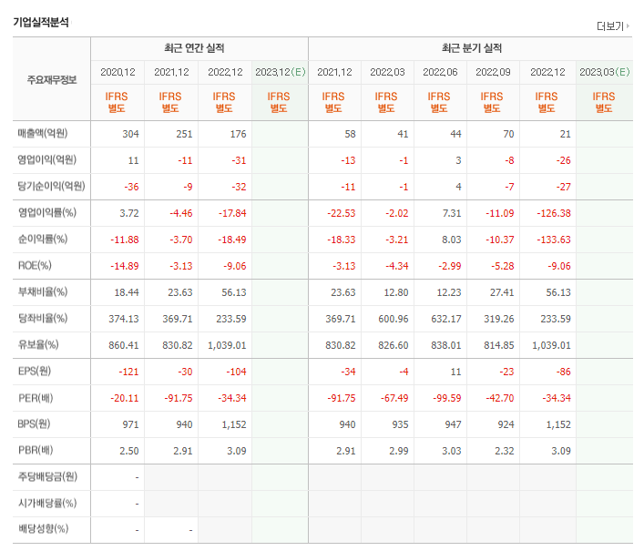
Task: Click the 최근 분기 실적 header
Action: coord(472,48)
